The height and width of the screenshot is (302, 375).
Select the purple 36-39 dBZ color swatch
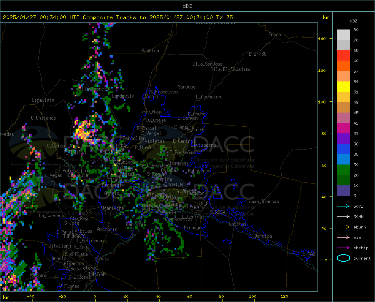click(x=343, y=138)
